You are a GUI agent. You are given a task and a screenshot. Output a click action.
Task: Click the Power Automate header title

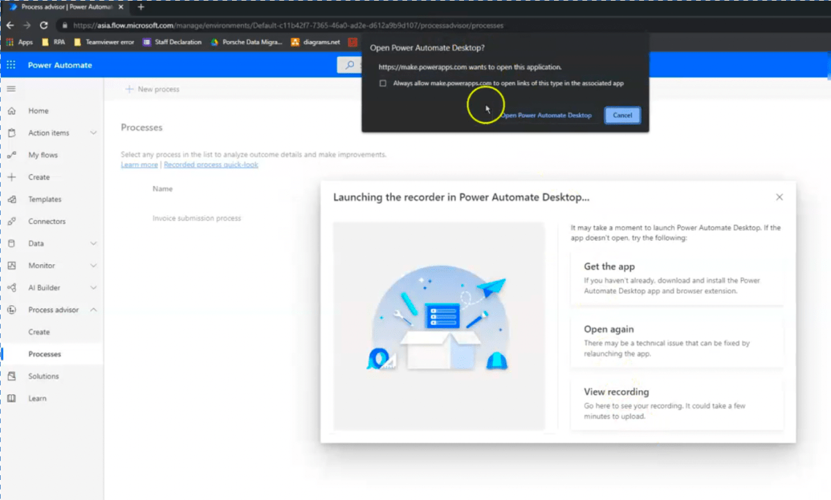pyautogui.click(x=60, y=65)
